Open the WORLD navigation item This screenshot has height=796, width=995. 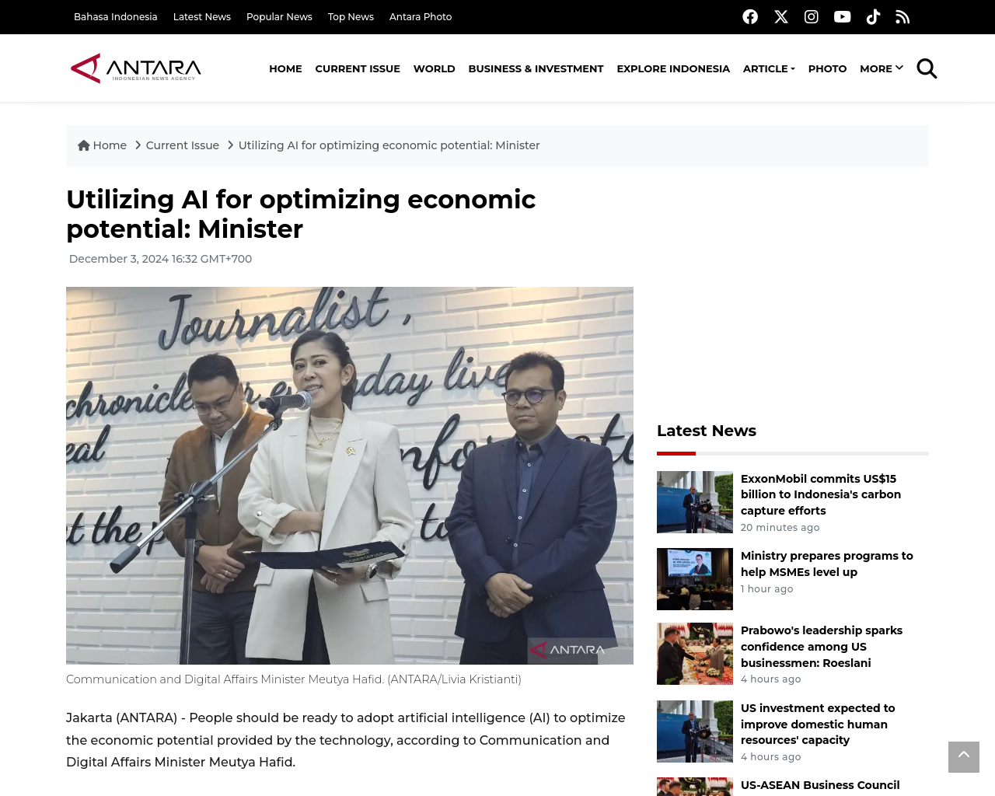434,68
